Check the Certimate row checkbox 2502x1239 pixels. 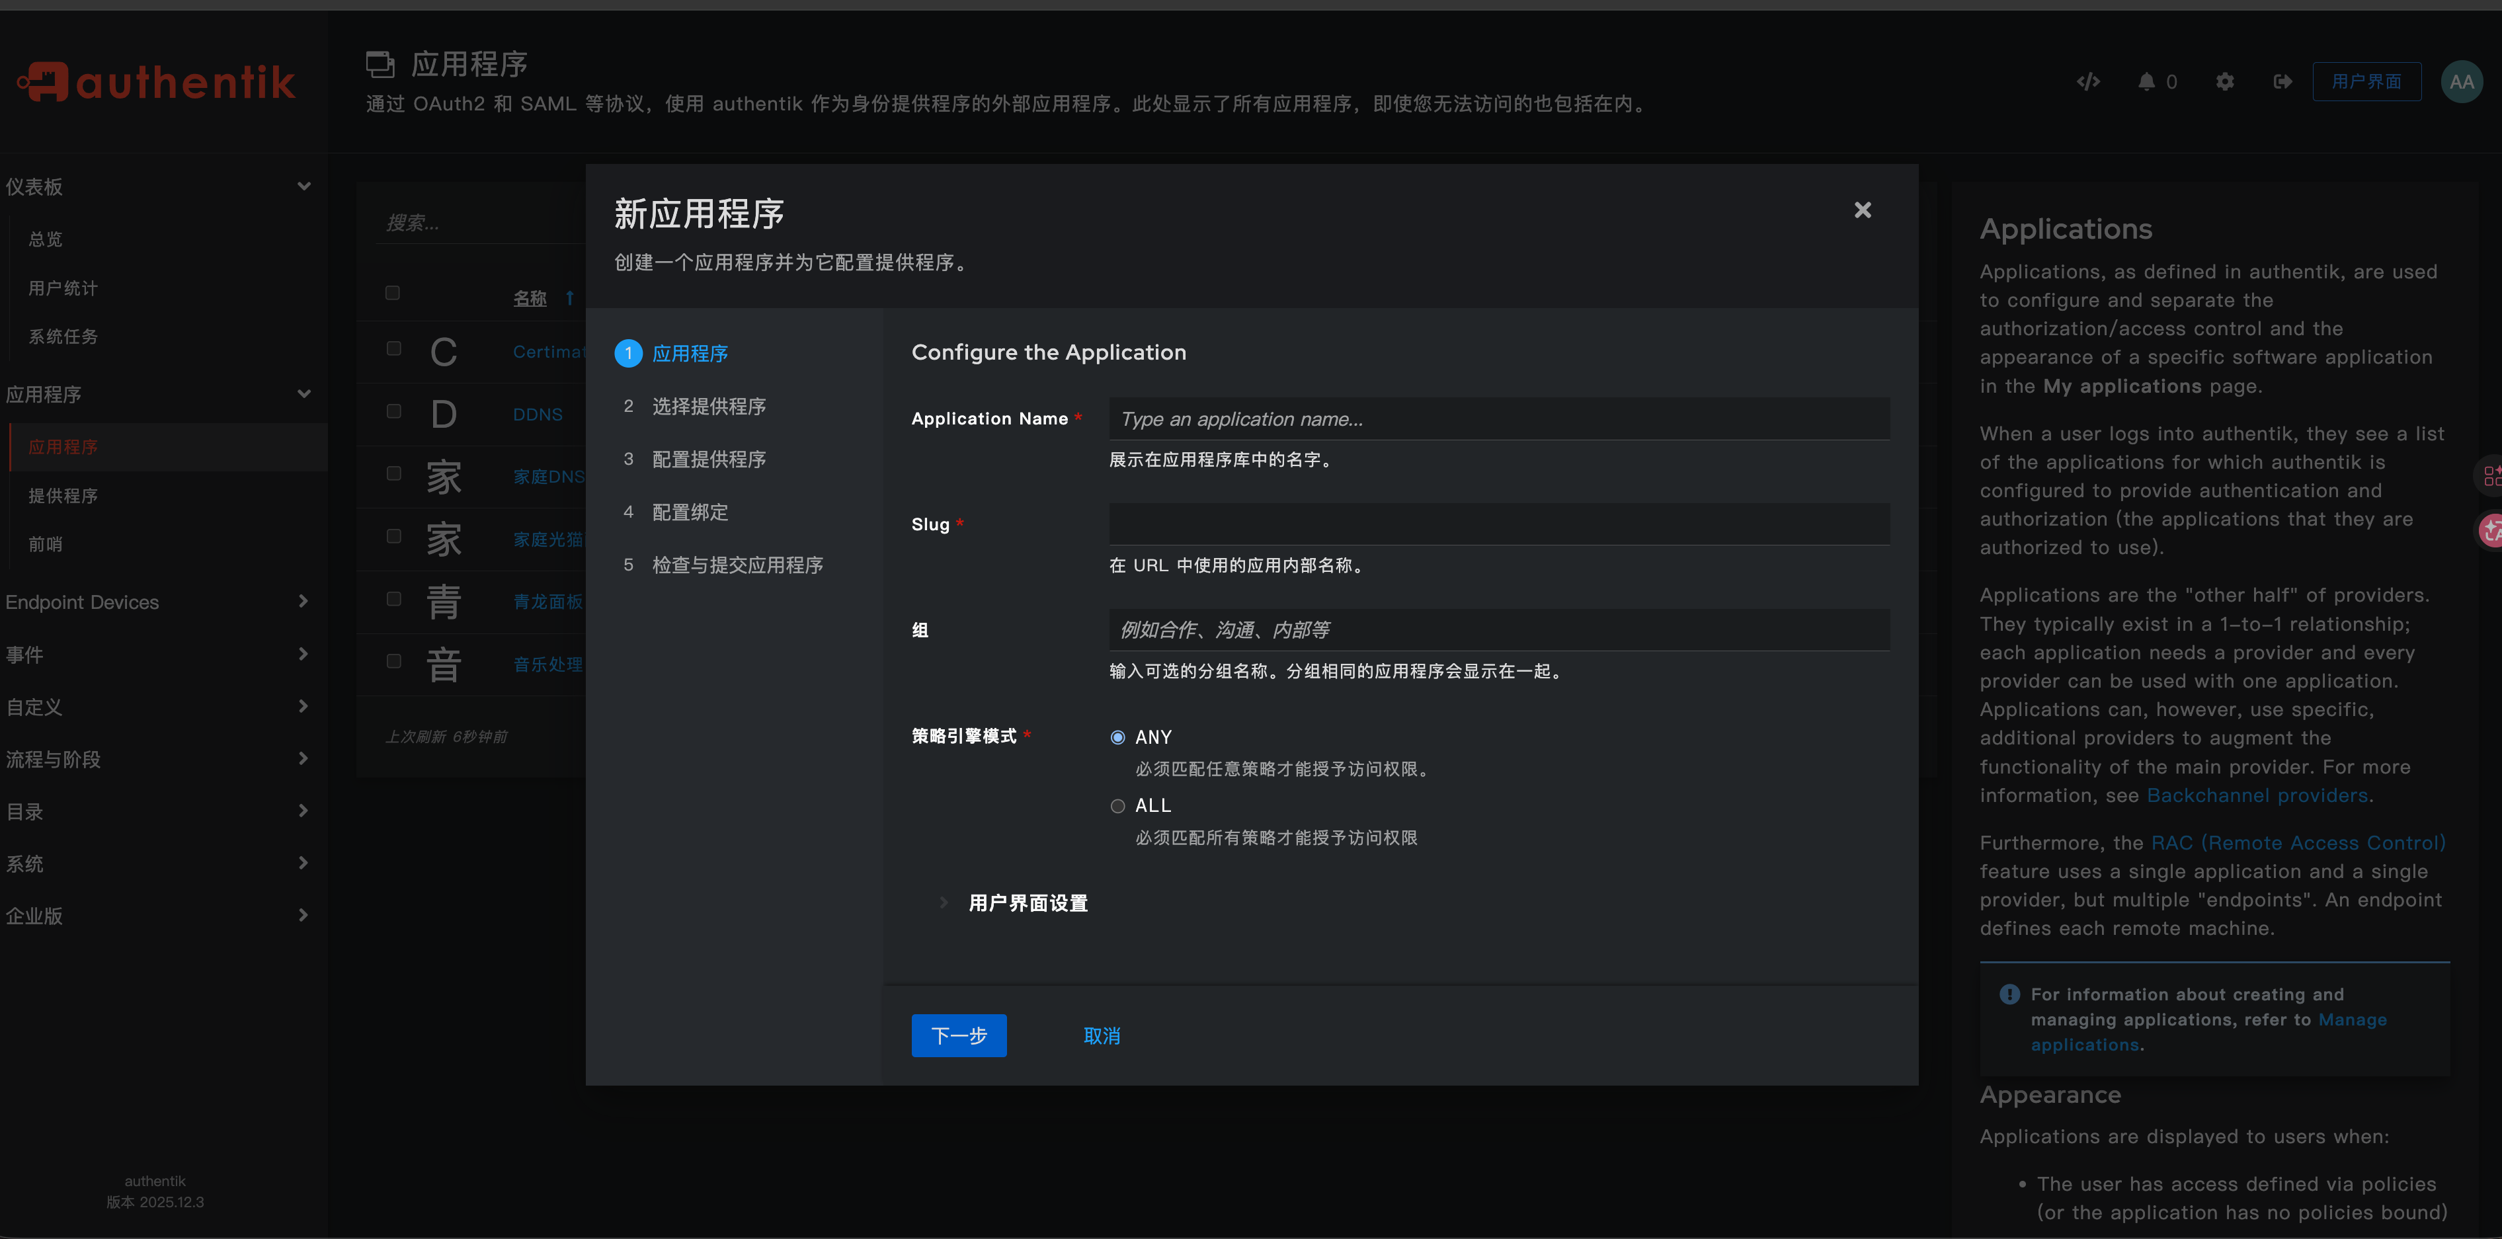(x=393, y=348)
